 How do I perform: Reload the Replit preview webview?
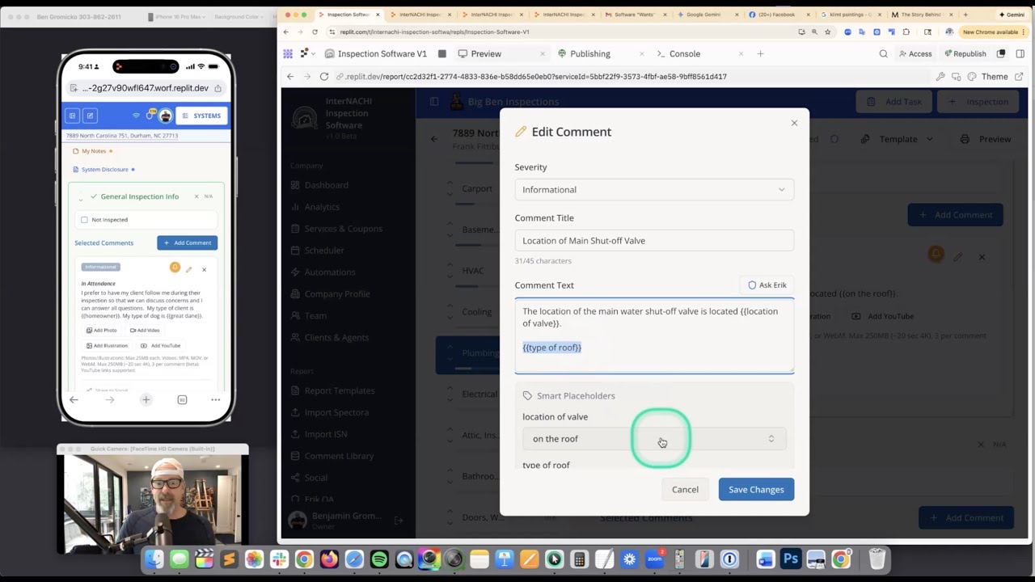(324, 77)
